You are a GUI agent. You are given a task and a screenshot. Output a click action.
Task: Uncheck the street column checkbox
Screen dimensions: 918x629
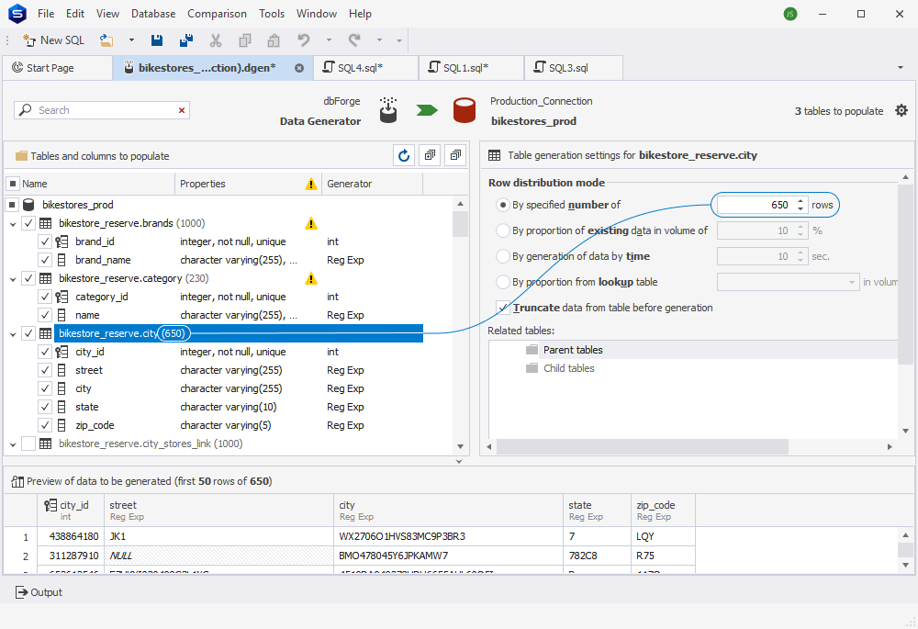point(44,370)
